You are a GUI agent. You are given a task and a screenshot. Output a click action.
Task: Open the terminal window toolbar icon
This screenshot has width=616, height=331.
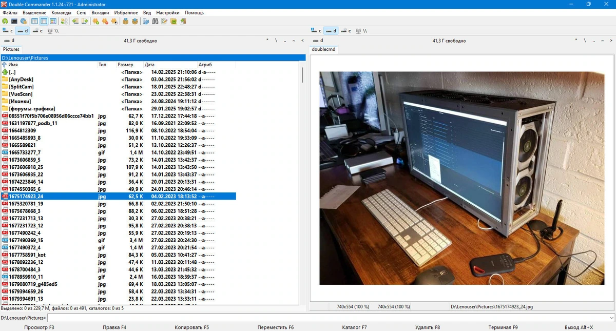(14, 21)
